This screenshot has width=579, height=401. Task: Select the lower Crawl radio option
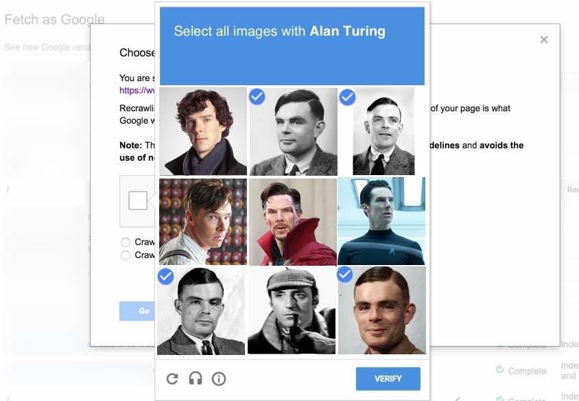click(126, 255)
